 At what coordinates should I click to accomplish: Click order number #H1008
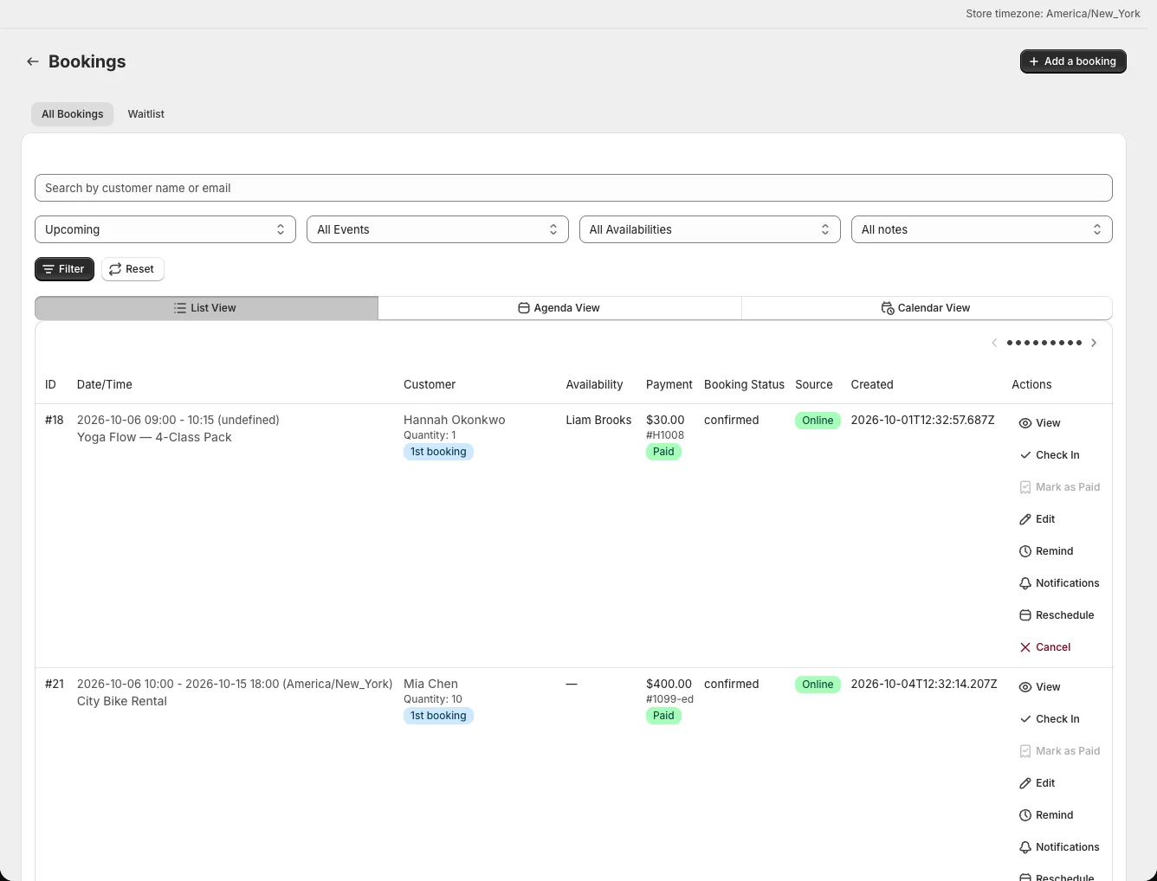[x=665, y=435]
